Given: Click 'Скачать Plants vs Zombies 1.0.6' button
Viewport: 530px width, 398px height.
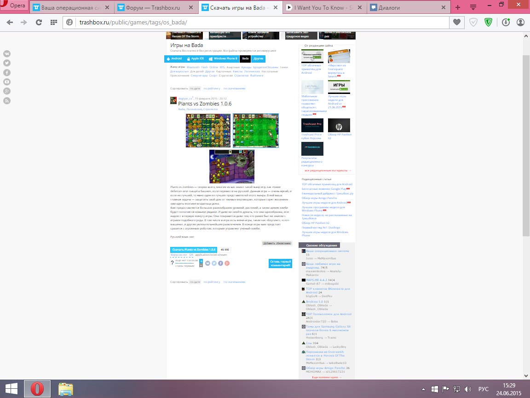Looking at the screenshot, I should [x=194, y=250].
